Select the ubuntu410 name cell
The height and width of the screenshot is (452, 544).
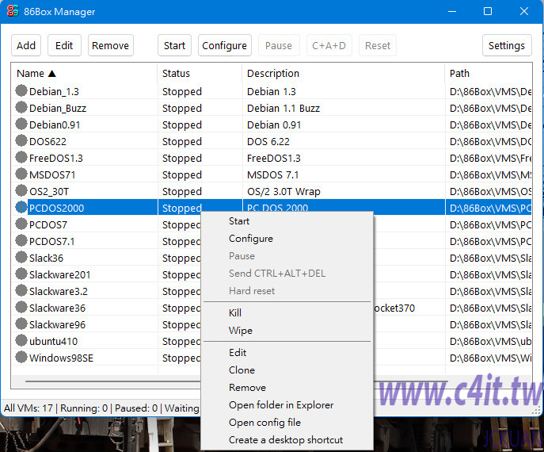click(x=53, y=342)
